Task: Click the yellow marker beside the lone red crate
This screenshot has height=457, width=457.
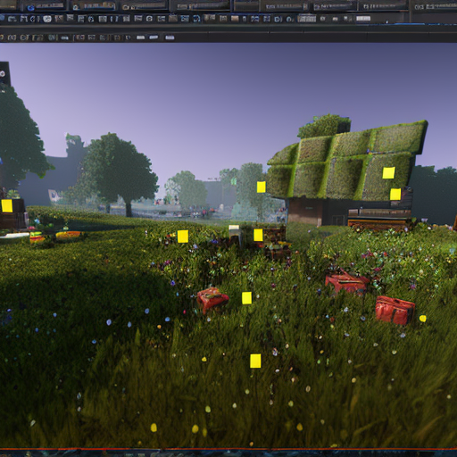Action: point(246,298)
